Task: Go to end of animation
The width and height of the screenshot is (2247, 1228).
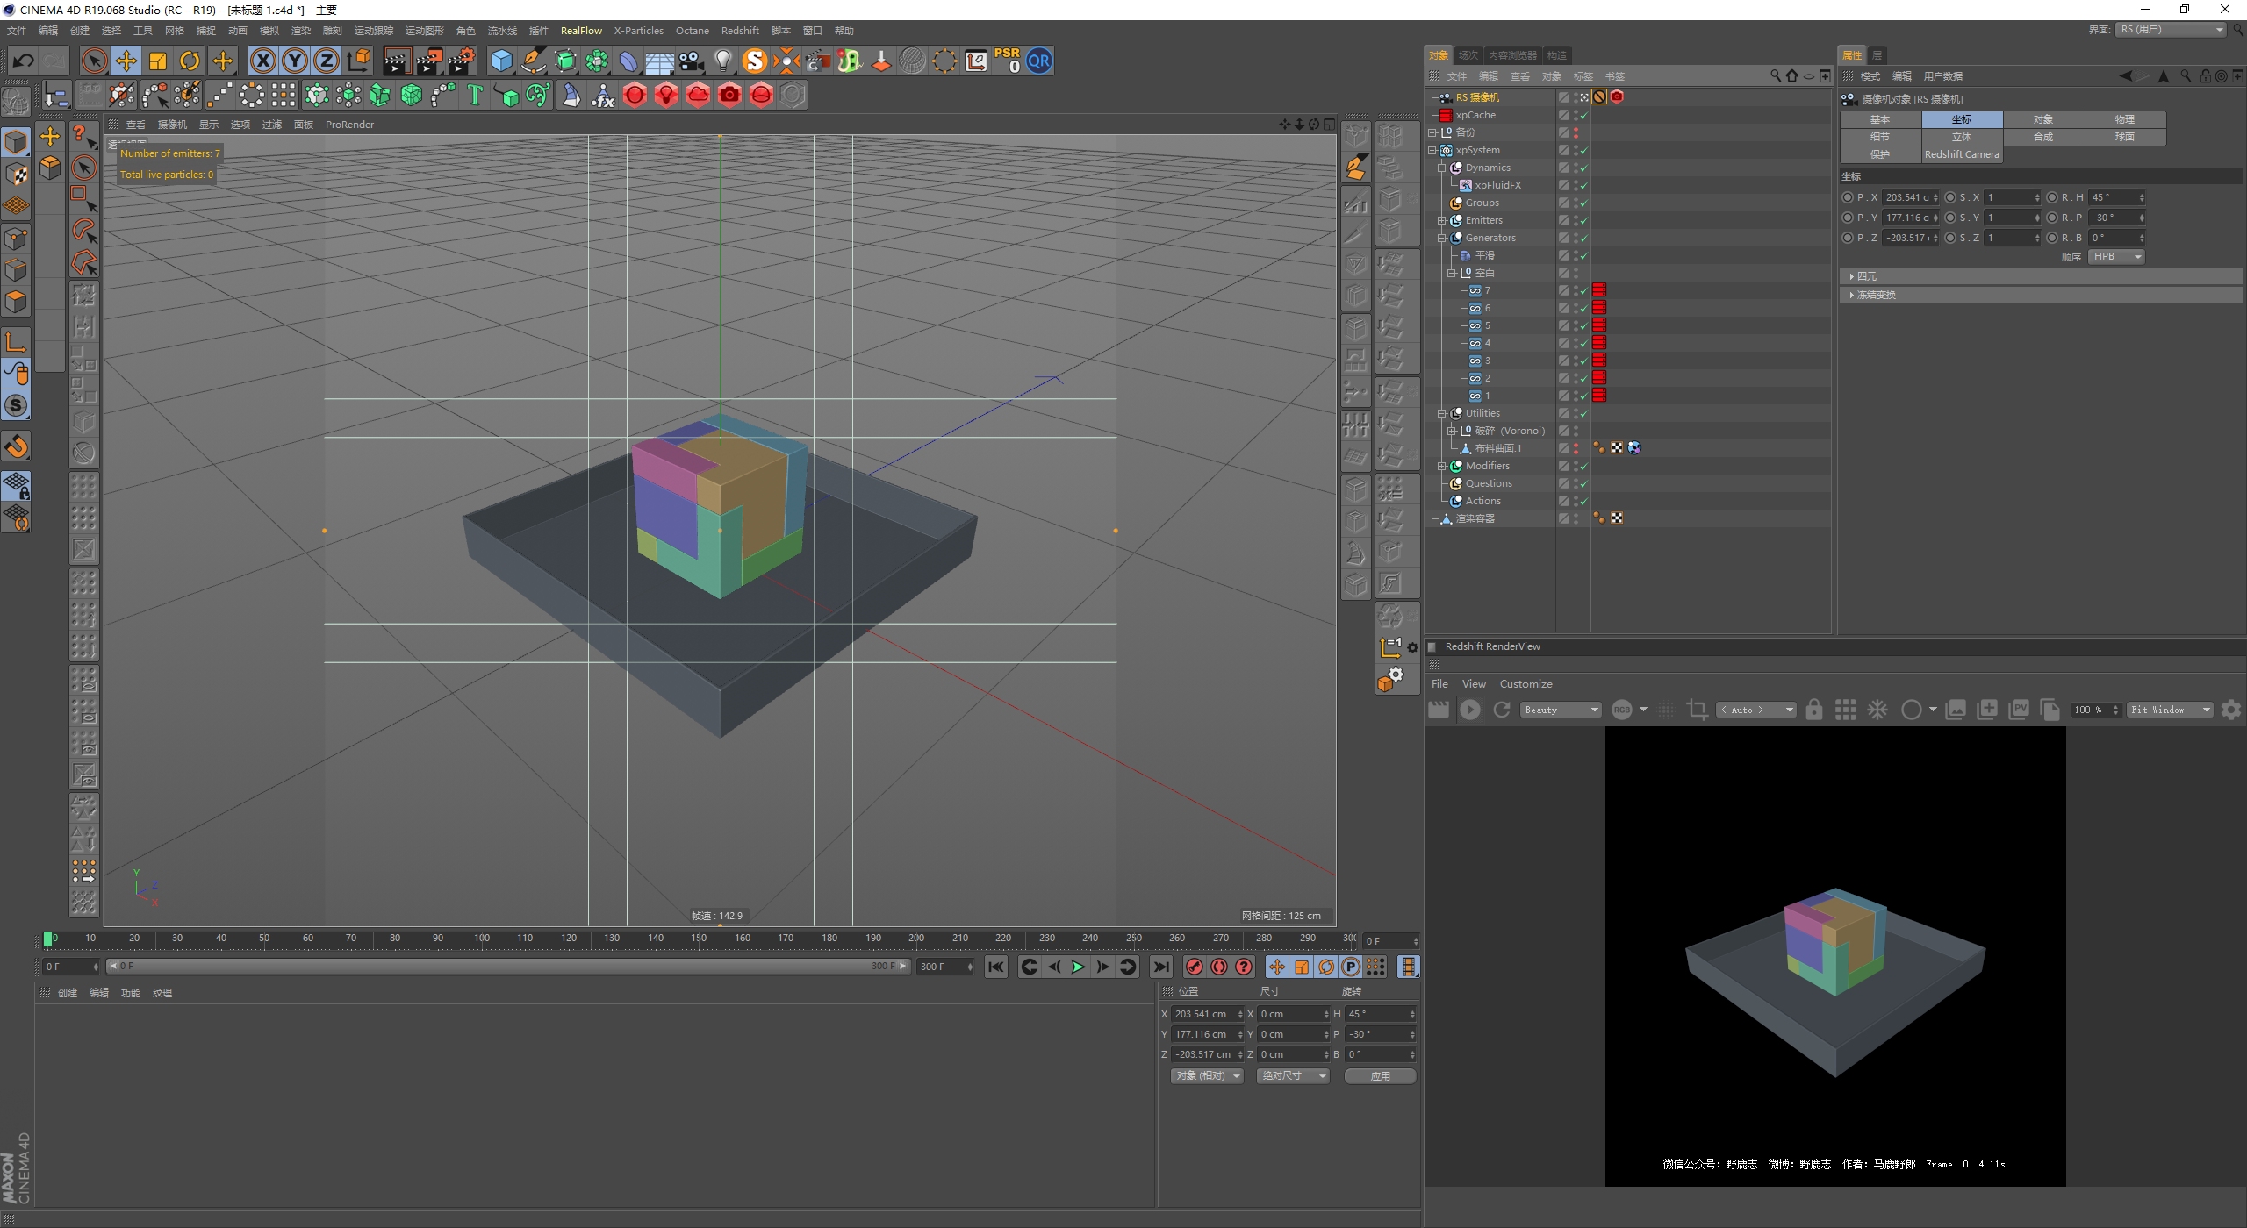Action: 1160,967
